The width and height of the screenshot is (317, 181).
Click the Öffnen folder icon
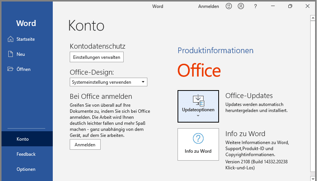click(10, 69)
